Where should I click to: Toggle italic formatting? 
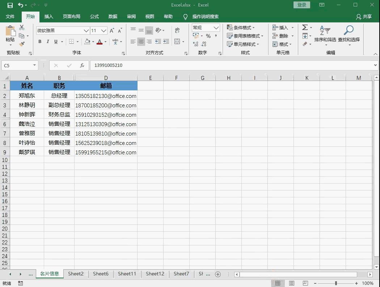(48, 42)
